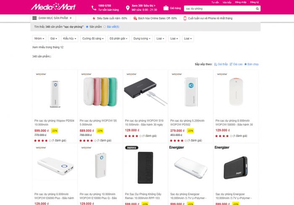Open the Tư vấn top menu item
The image size is (294, 205).
click(215, 3)
